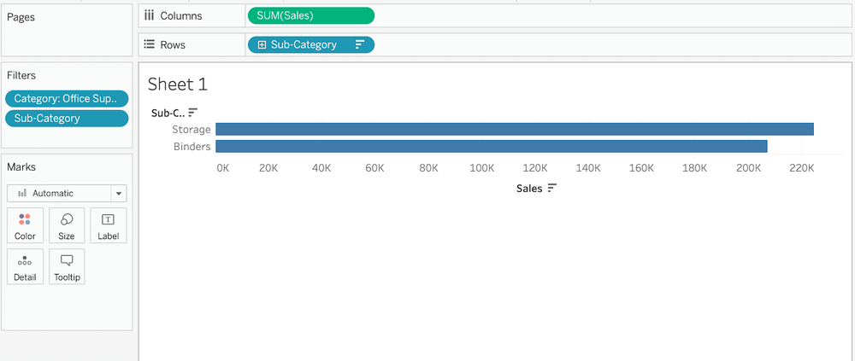Click the Binders row label
Screen dimensions: 855x361
click(x=192, y=147)
